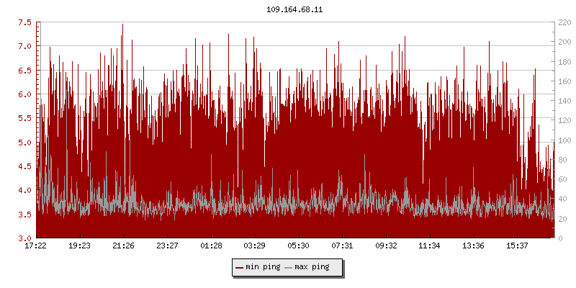Click the 21:26 time axis tick label
This screenshot has height=288, width=576.
pos(123,246)
